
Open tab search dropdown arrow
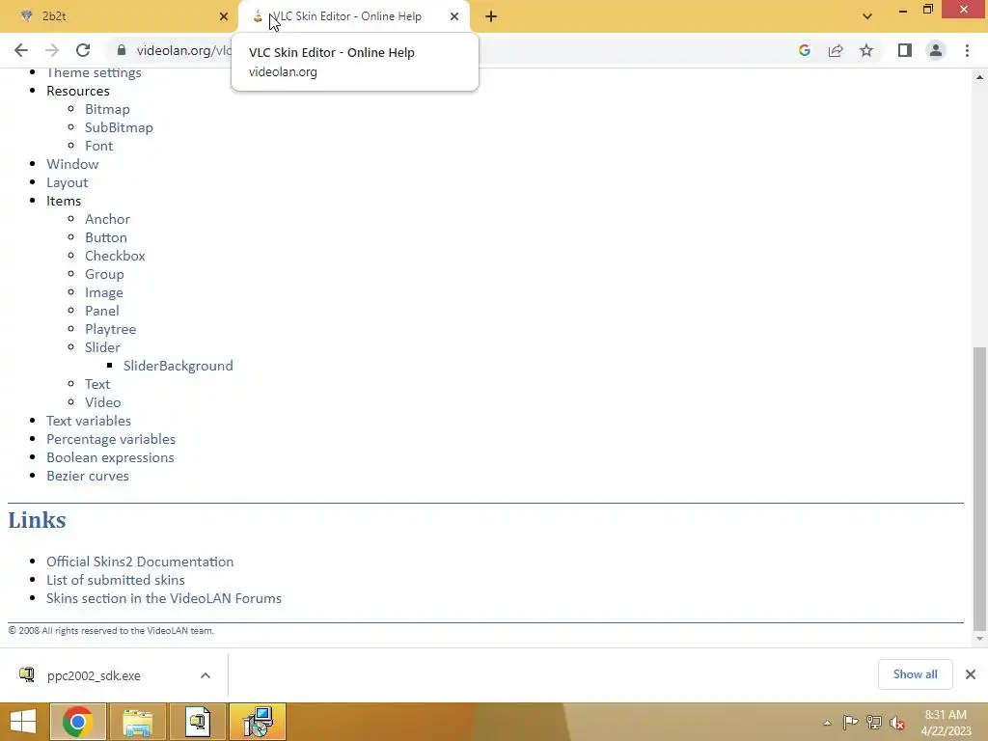[867, 16]
